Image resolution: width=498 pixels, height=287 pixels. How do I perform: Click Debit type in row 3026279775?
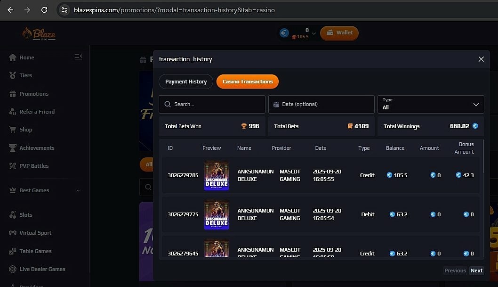(368, 214)
